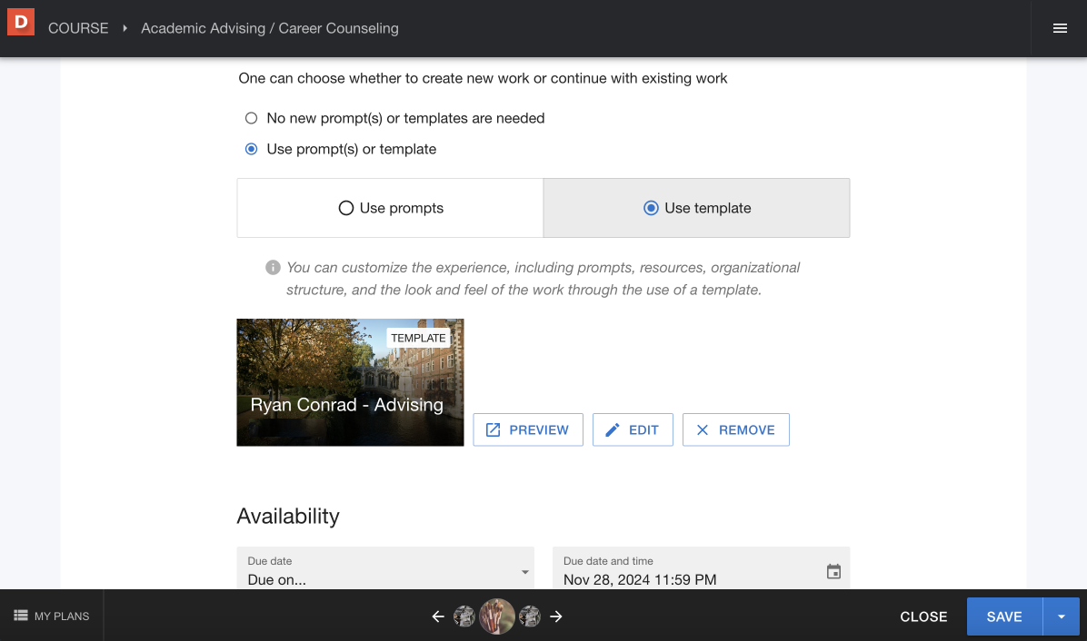Choose the 'Use prompts' option

tap(390, 208)
